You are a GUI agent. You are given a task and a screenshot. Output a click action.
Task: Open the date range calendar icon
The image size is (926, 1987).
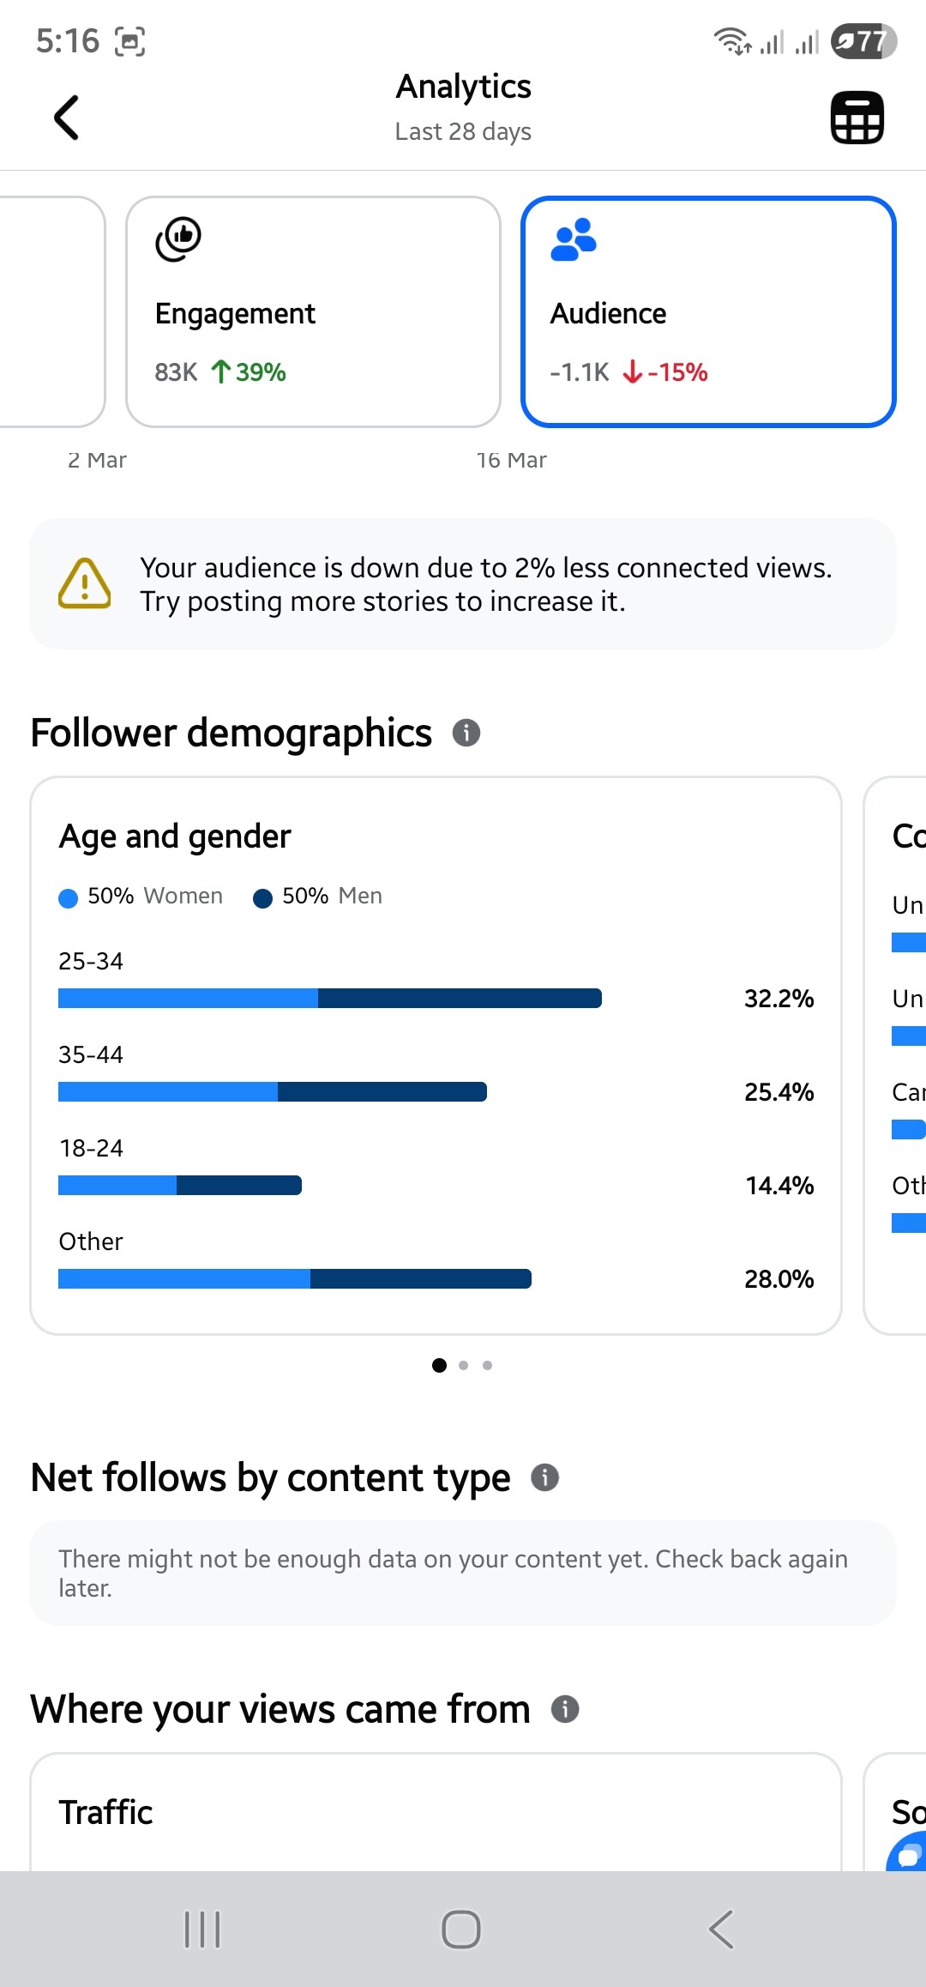(857, 118)
